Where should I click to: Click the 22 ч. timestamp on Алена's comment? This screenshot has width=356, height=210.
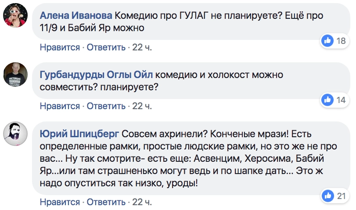(x=142, y=47)
